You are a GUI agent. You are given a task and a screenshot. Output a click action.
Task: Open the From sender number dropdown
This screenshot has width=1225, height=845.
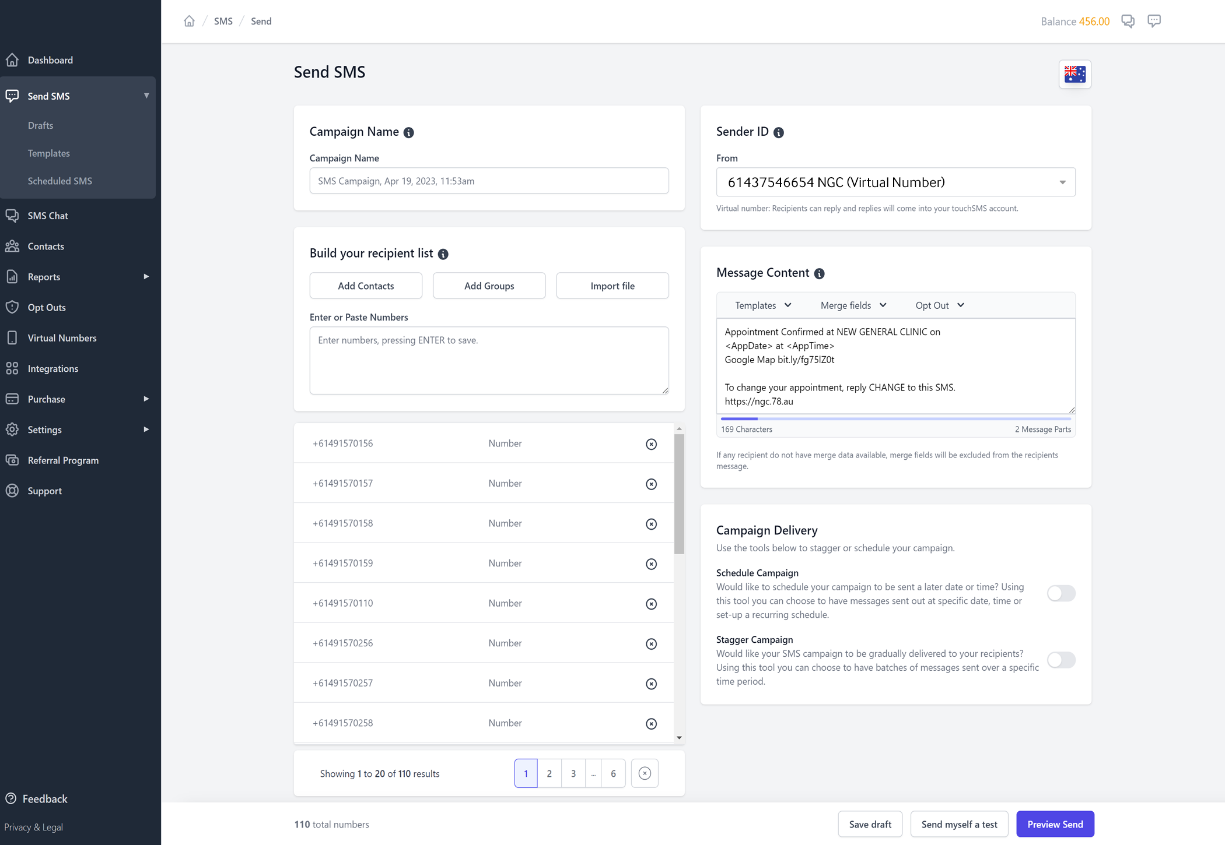(x=895, y=182)
